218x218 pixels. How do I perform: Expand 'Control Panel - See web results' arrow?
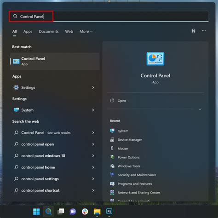[93, 132]
